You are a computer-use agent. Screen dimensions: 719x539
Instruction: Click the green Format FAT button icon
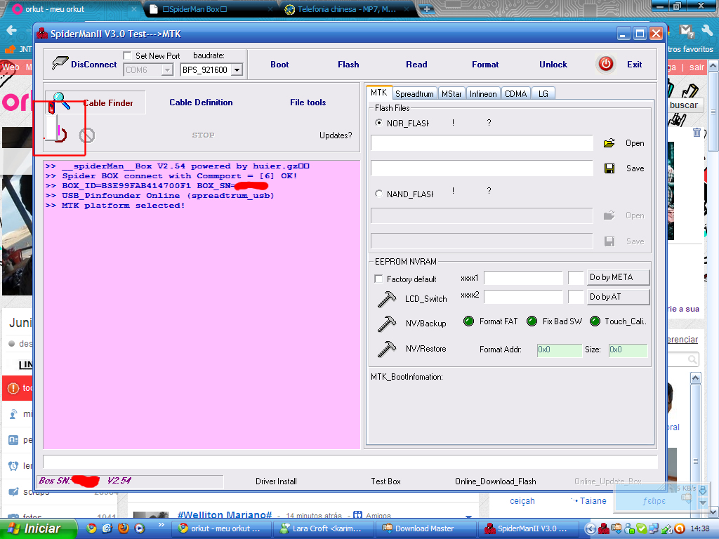coord(468,321)
